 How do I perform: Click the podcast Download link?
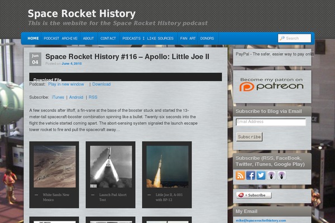point(102,84)
